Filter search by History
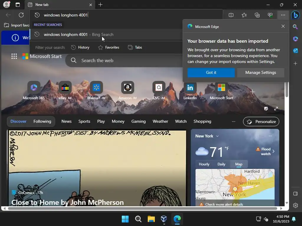 80,47
